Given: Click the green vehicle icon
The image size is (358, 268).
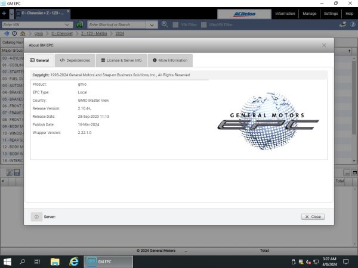Looking at the screenshot, I should pos(79,24).
